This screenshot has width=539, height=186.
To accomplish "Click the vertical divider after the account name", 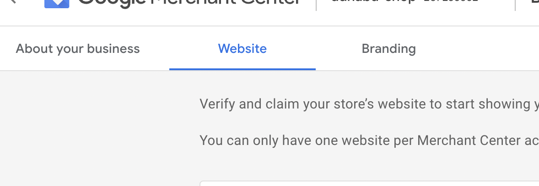I will (515, 4).
